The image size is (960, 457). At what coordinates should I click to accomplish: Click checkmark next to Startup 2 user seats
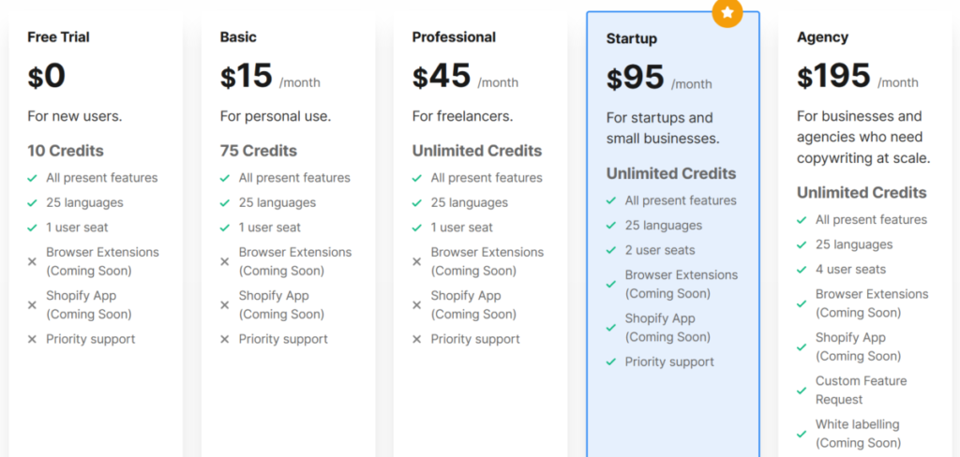tap(611, 250)
